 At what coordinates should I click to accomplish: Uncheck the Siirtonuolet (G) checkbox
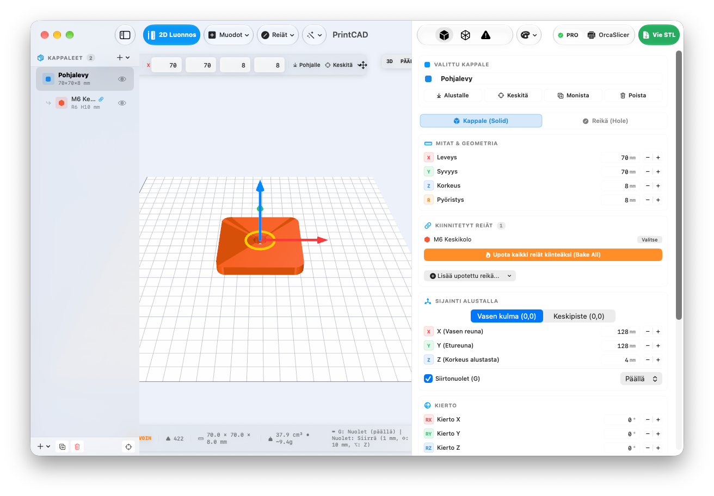point(428,379)
